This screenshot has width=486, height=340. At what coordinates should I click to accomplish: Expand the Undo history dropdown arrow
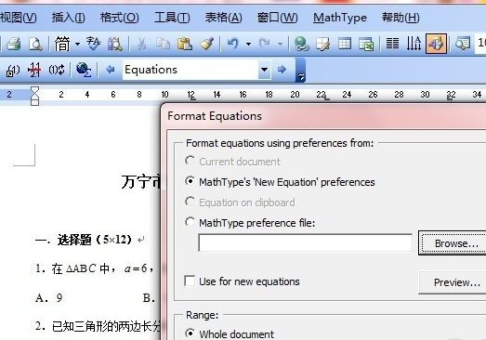point(248,44)
